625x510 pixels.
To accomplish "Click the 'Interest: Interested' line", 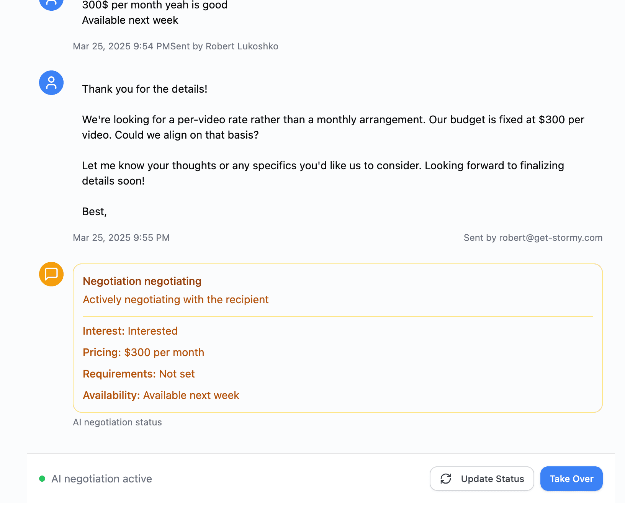I will [130, 331].
